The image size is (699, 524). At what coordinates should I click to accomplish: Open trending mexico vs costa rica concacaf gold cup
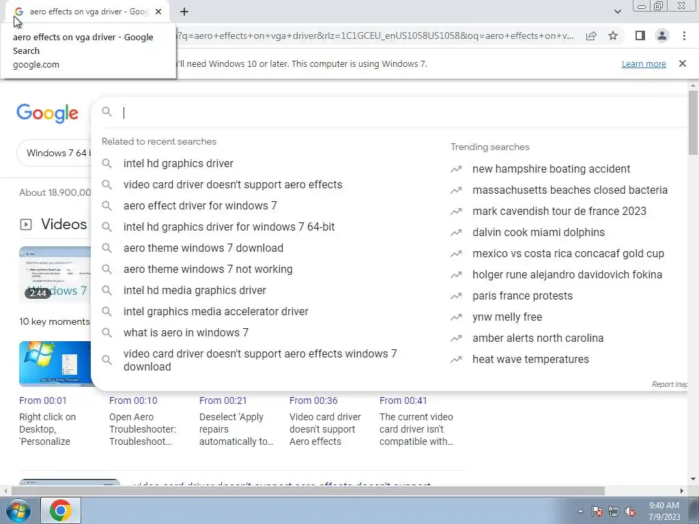point(568,254)
